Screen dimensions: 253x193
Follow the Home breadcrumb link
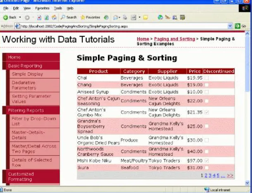point(143,39)
